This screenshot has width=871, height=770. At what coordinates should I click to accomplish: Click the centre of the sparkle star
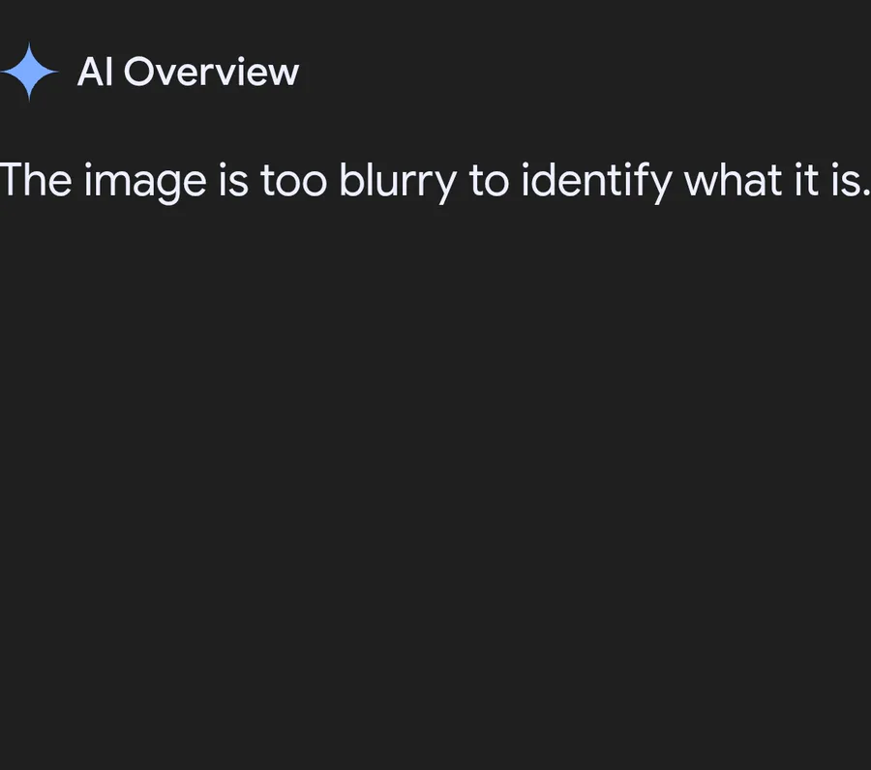[29, 72]
